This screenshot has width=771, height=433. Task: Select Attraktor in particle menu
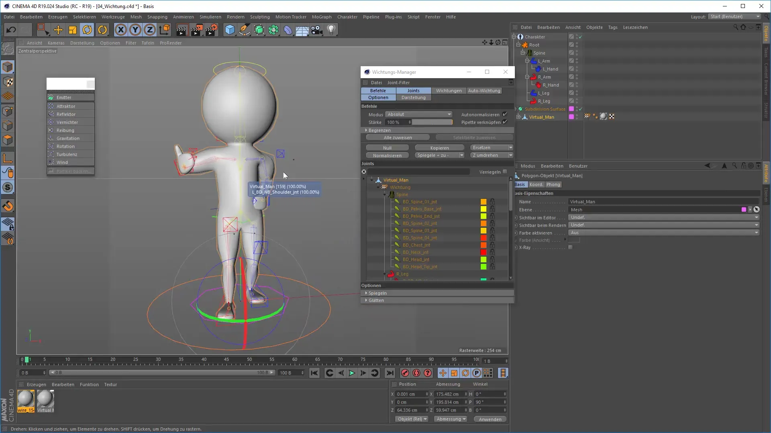tap(71, 106)
